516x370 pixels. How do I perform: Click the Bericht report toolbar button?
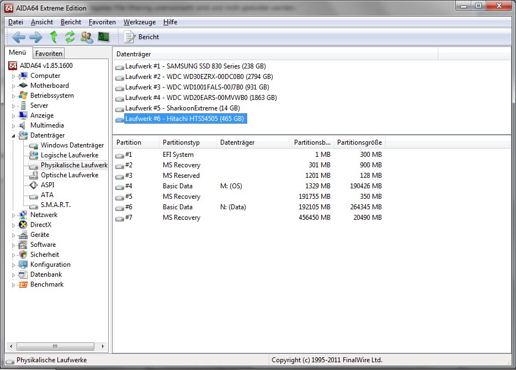coord(142,37)
